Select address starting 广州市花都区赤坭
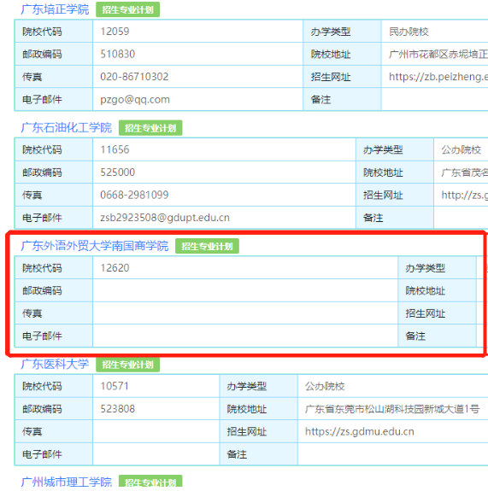The image size is (488, 491). 438,55
